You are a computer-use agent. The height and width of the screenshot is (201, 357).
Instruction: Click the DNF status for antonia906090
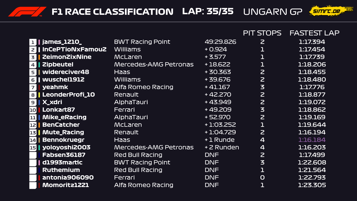[212, 178]
